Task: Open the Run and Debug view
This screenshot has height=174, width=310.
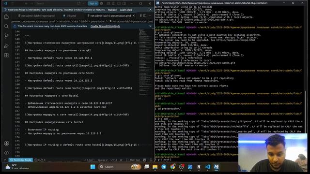Action: coord(6,45)
